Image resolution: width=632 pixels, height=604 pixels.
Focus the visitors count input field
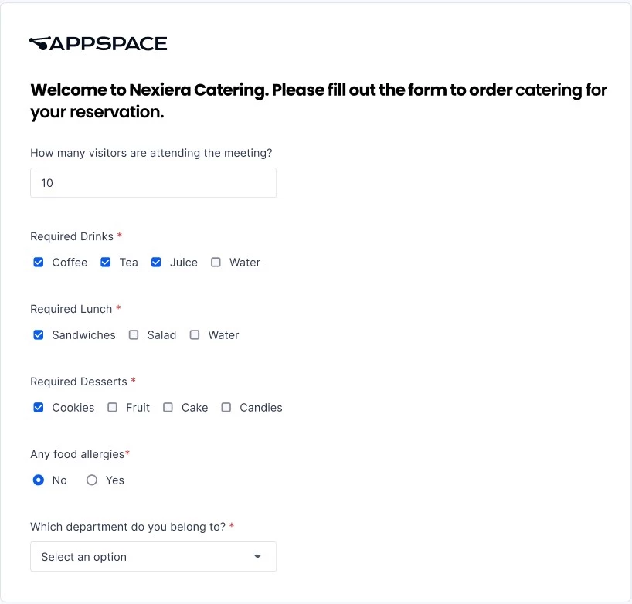154,183
